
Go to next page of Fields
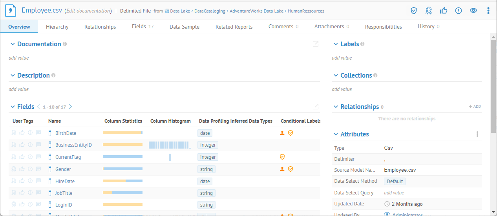[x=70, y=107]
